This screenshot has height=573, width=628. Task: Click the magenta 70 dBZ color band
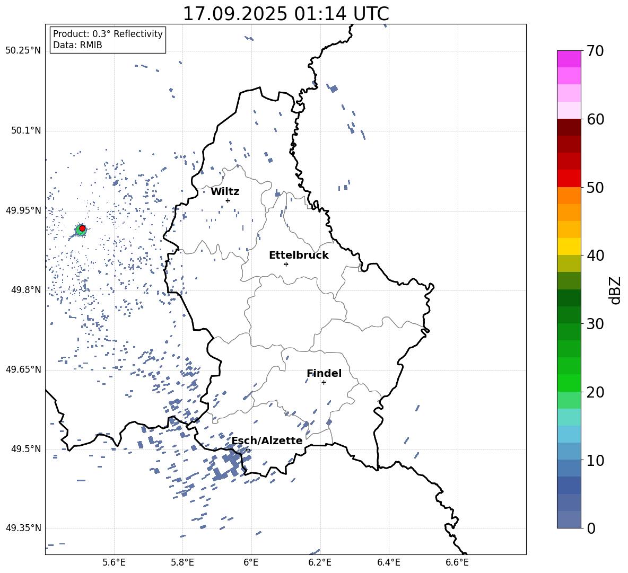pos(569,59)
